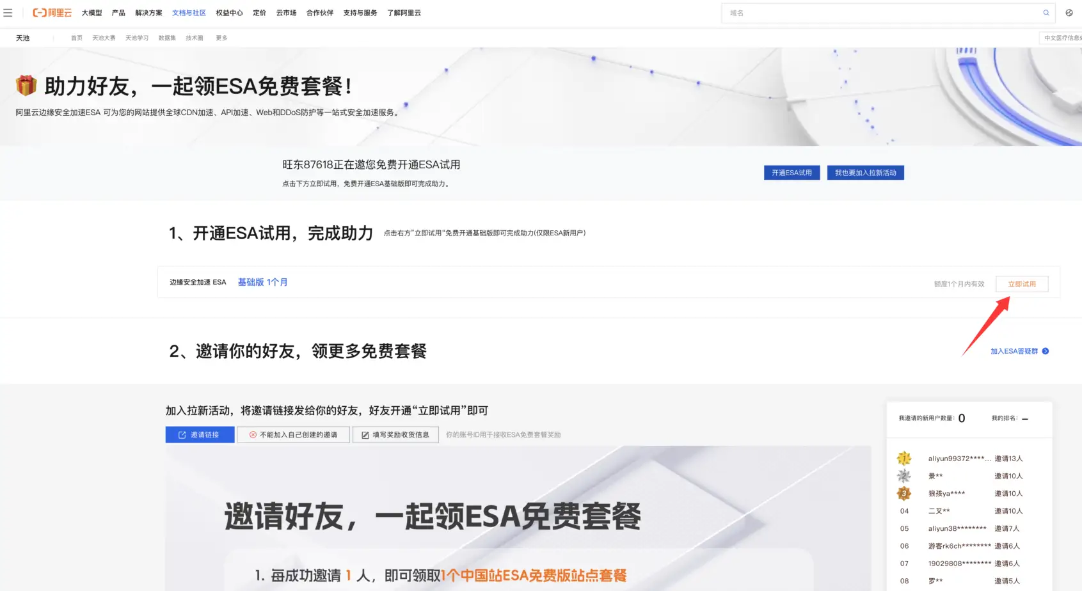
Task: Click the edit icon on 填写奖励收货信息
Action: (365, 434)
